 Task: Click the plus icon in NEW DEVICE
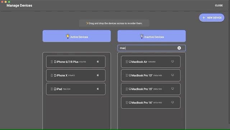(204, 18)
